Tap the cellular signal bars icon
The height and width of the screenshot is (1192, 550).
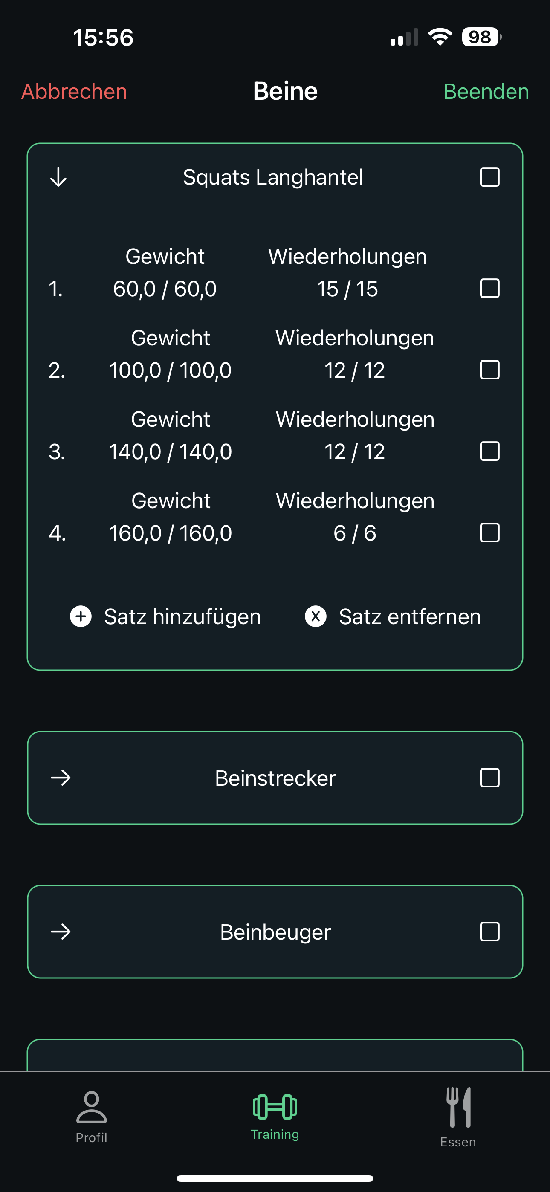404,37
